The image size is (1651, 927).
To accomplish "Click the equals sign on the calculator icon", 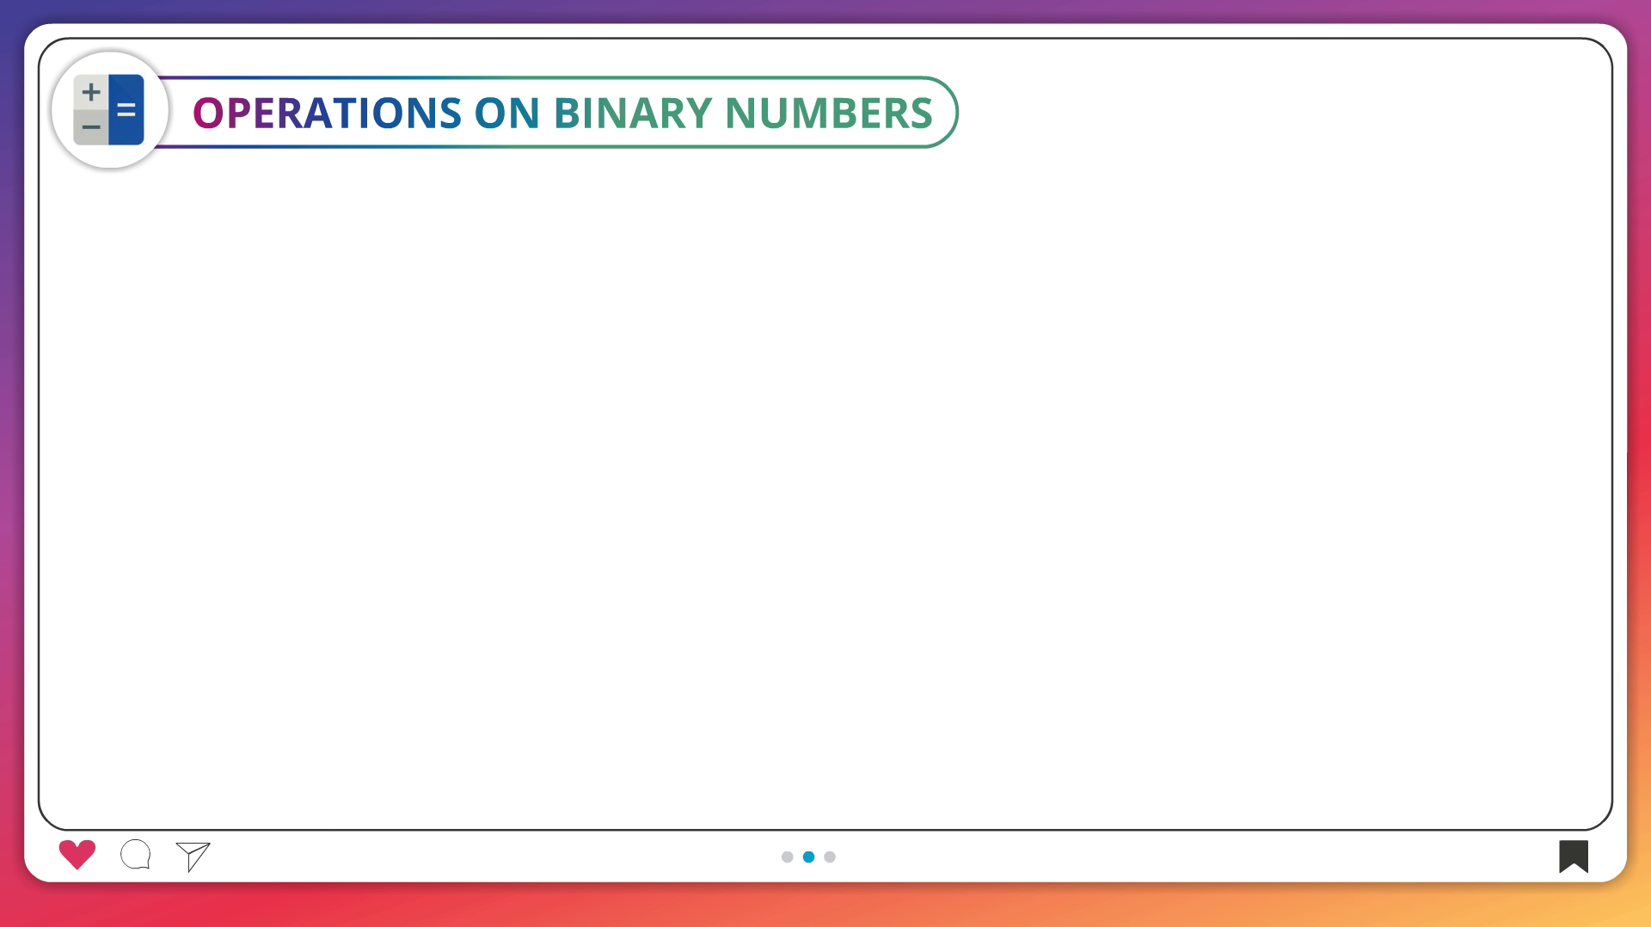I will 126,110.
